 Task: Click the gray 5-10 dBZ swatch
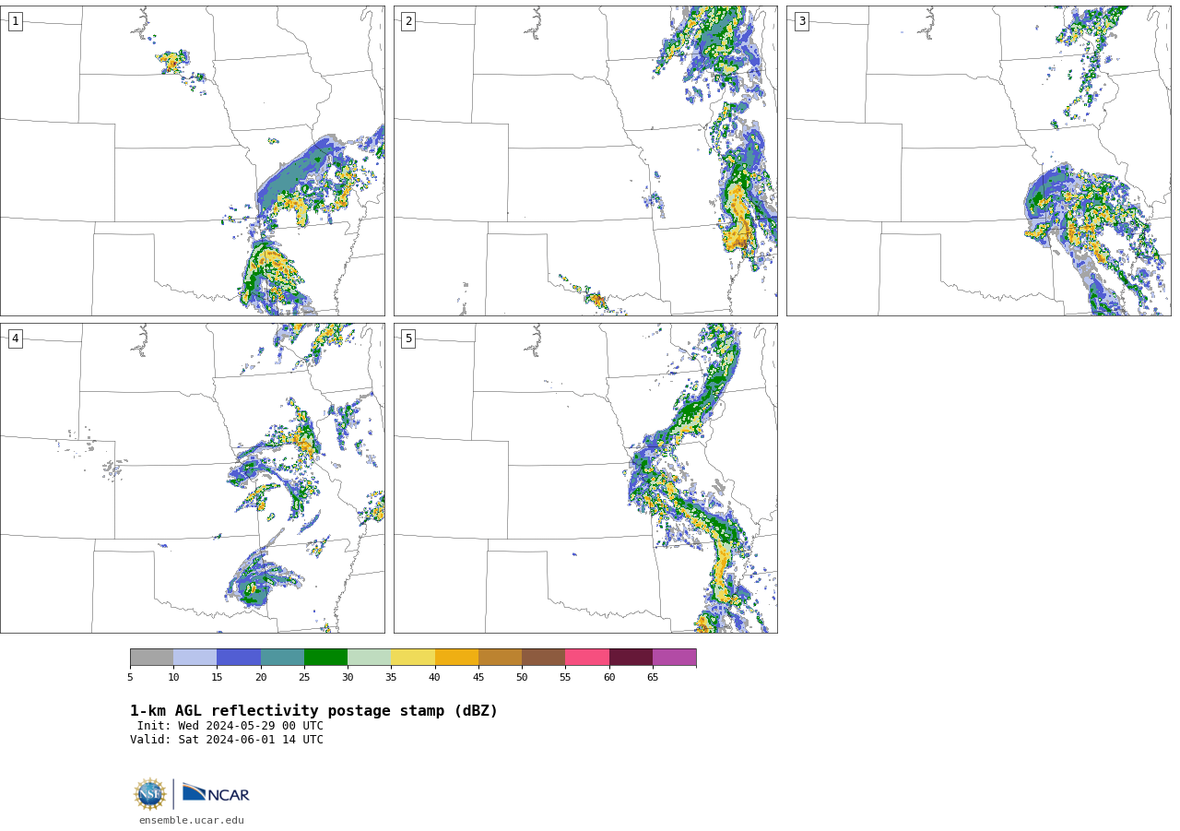[151, 658]
